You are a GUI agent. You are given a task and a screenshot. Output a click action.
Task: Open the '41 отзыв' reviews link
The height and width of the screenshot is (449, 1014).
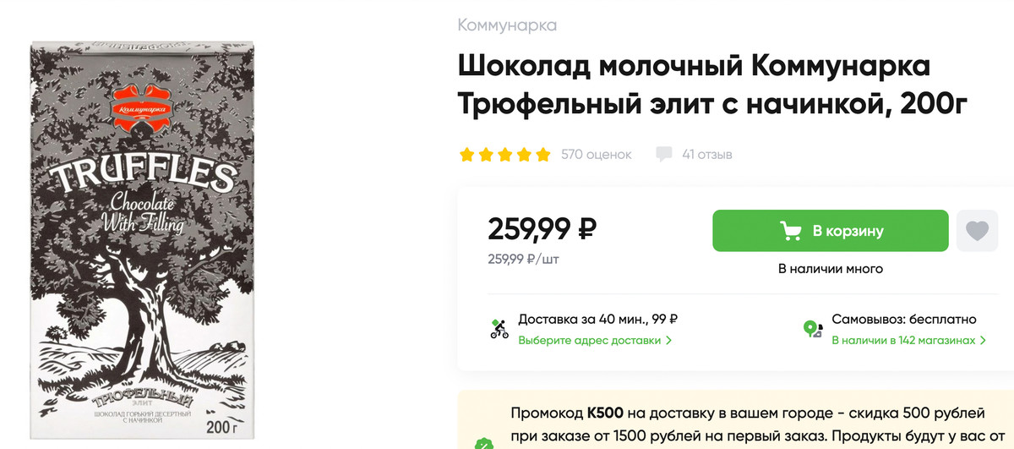tap(706, 155)
